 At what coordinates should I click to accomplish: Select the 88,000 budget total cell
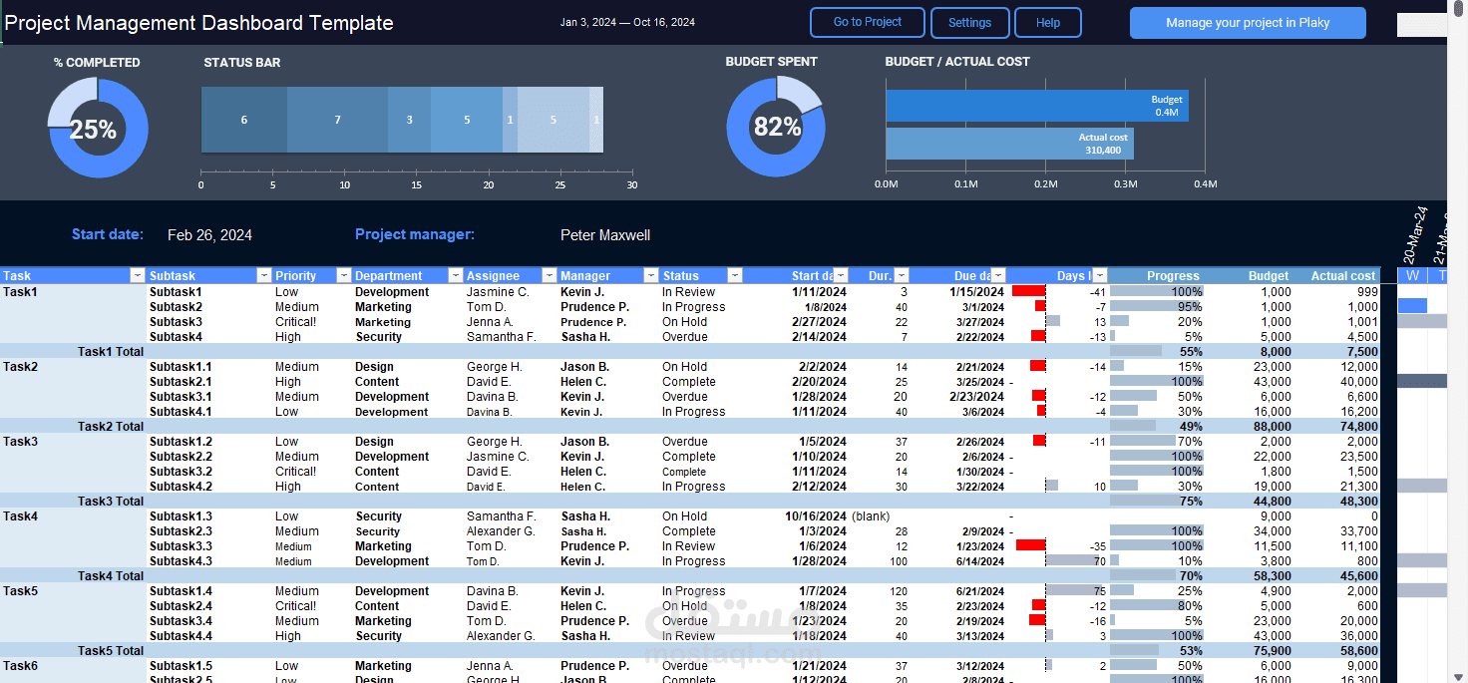1271,427
